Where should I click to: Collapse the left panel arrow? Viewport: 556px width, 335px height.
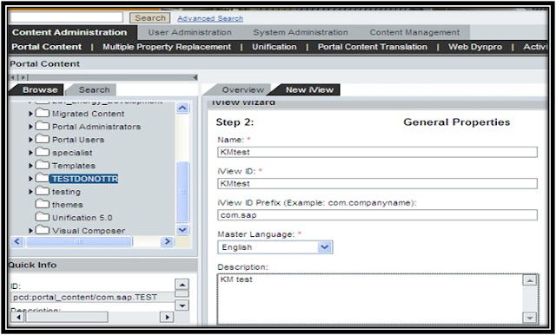[195, 77]
